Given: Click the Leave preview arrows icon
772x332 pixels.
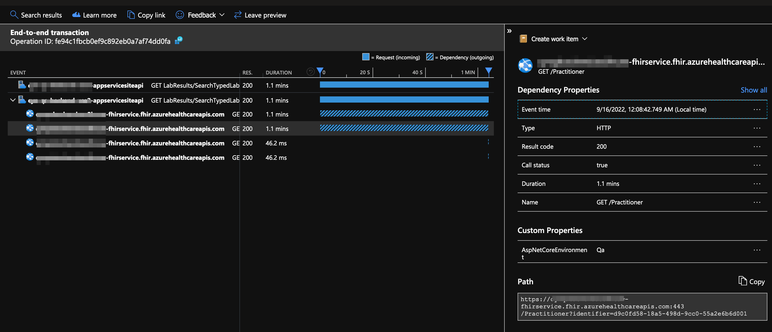Looking at the screenshot, I should (238, 15).
